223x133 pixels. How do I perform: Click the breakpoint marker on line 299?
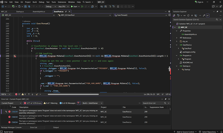(15, 56)
